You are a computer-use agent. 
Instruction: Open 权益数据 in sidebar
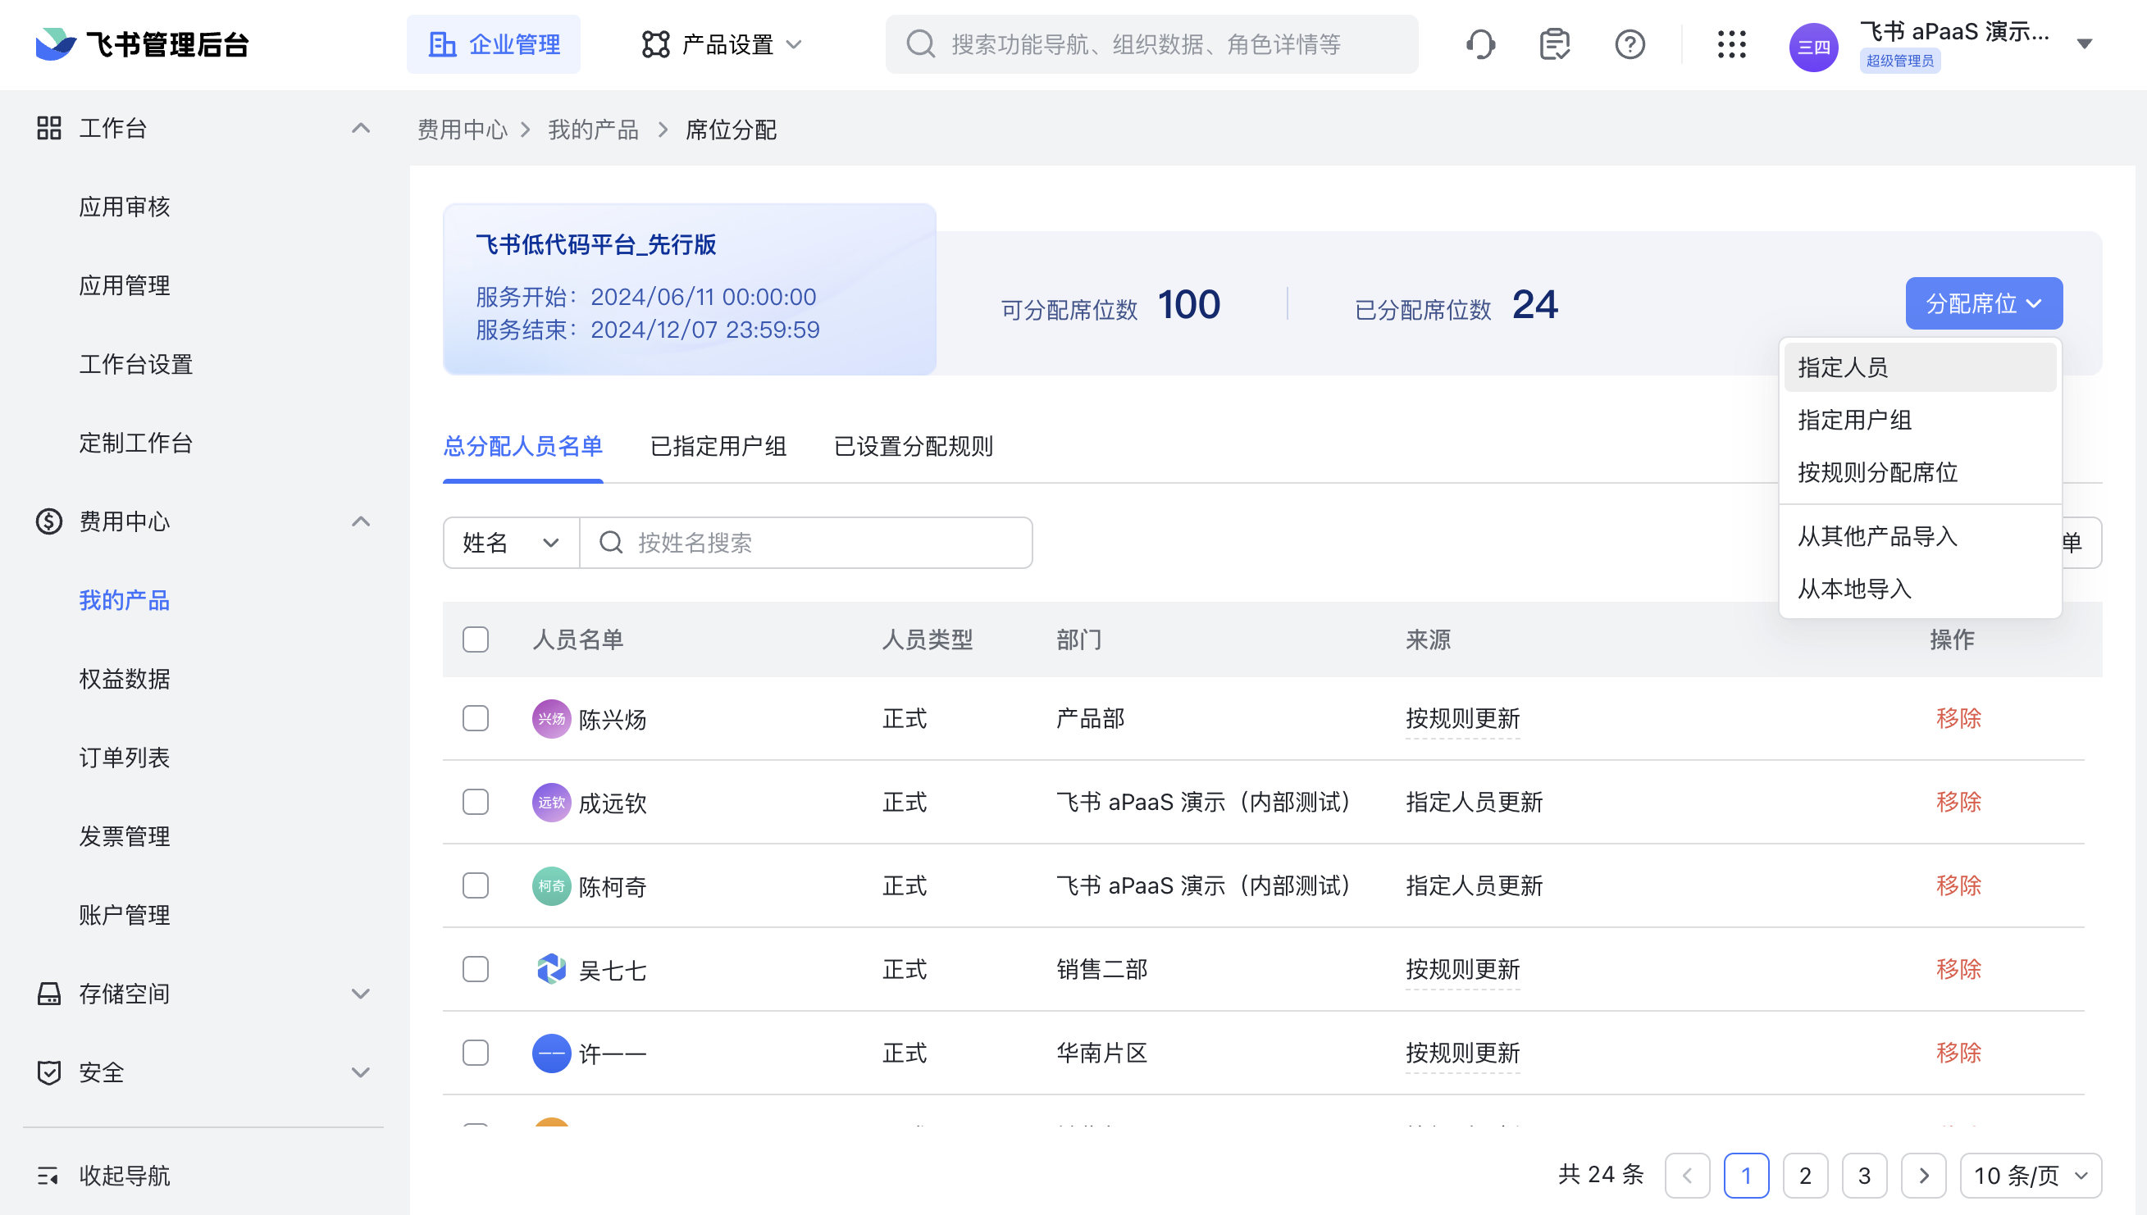click(125, 680)
